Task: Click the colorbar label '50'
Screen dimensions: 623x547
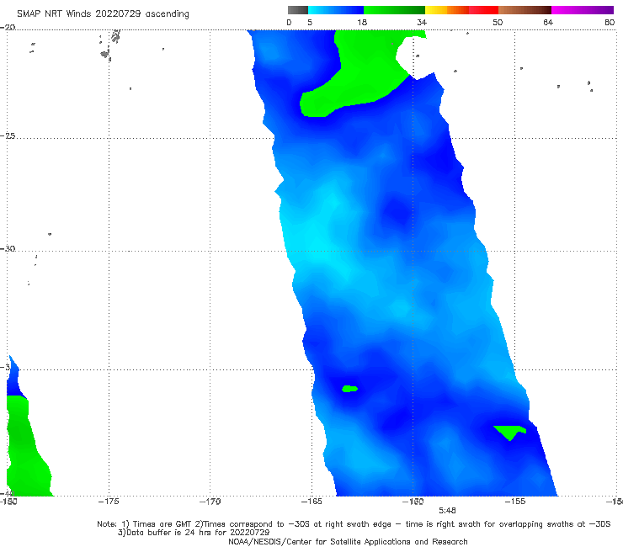Action: tap(498, 22)
